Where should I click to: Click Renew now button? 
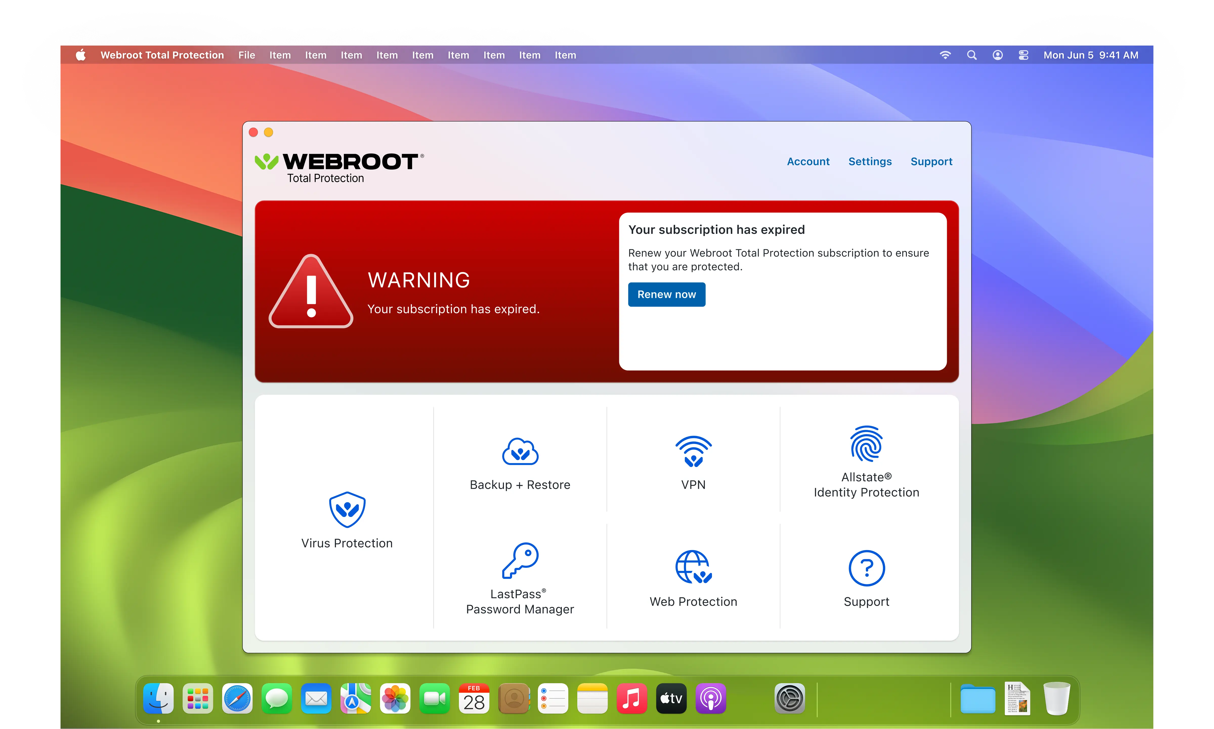point(666,294)
